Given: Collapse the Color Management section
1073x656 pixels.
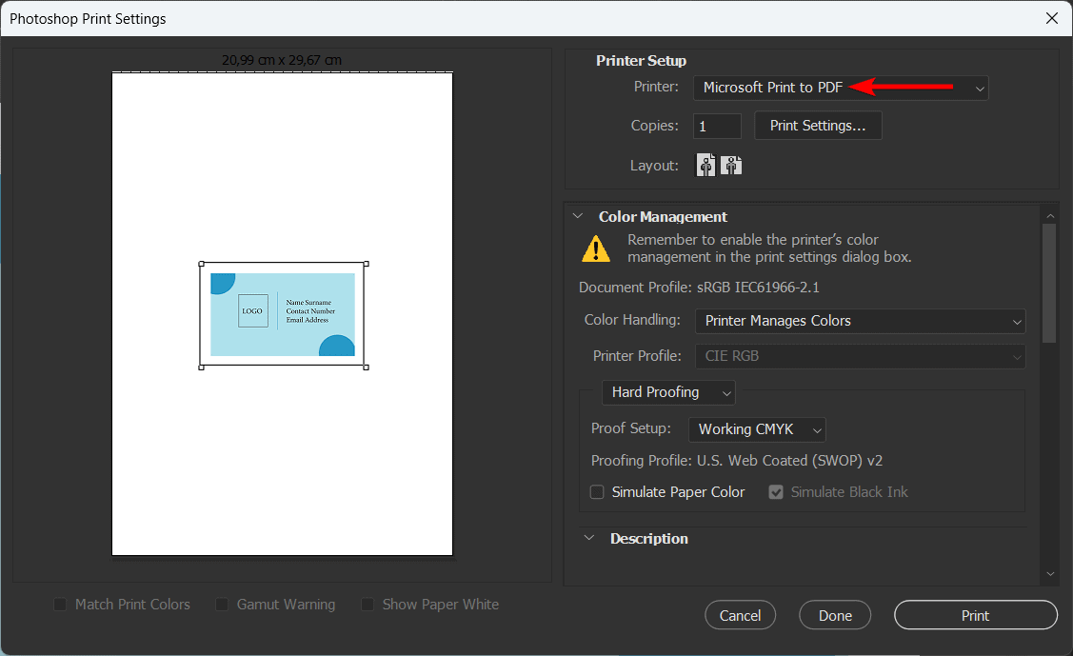Looking at the screenshot, I should click(x=578, y=216).
